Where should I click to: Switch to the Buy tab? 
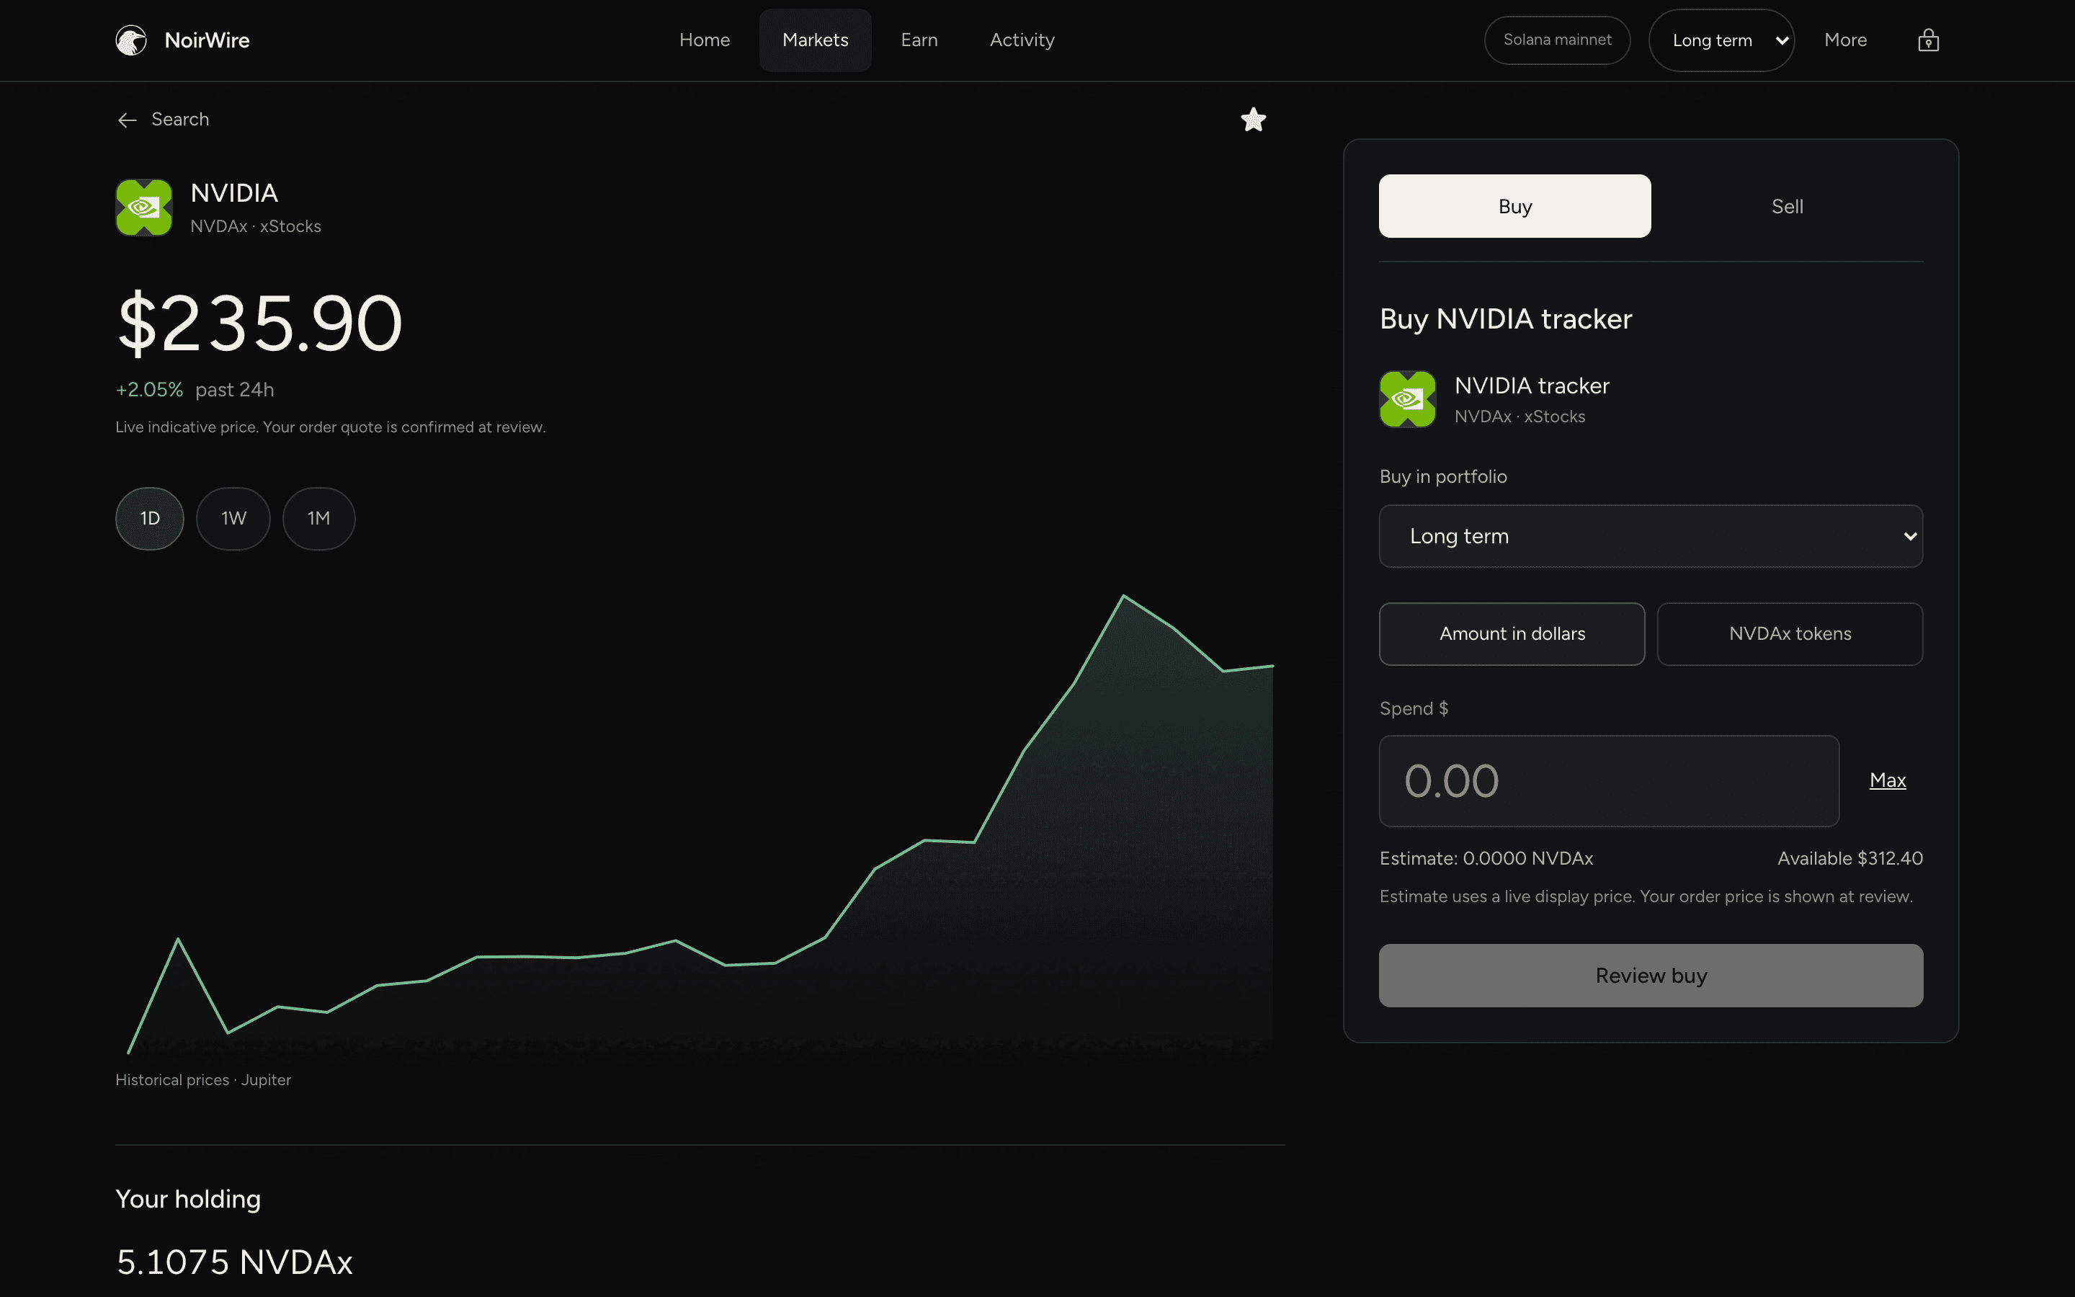(1514, 206)
